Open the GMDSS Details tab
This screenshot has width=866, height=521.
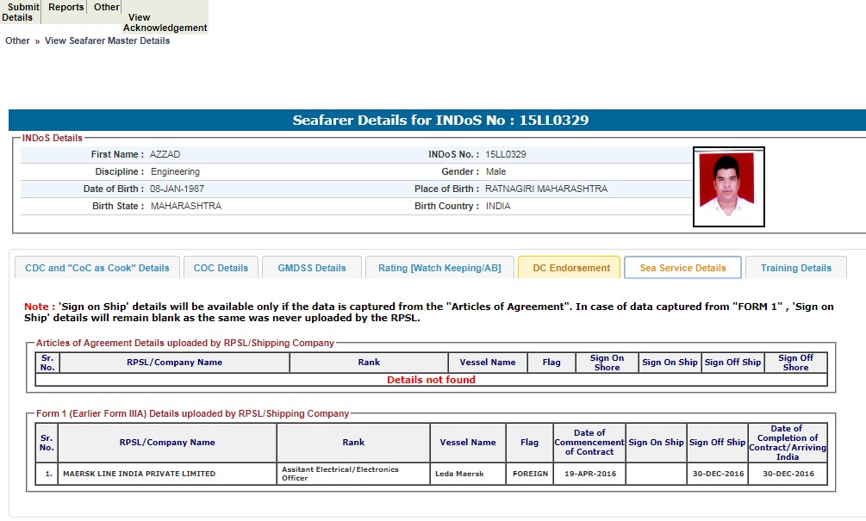(312, 268)
